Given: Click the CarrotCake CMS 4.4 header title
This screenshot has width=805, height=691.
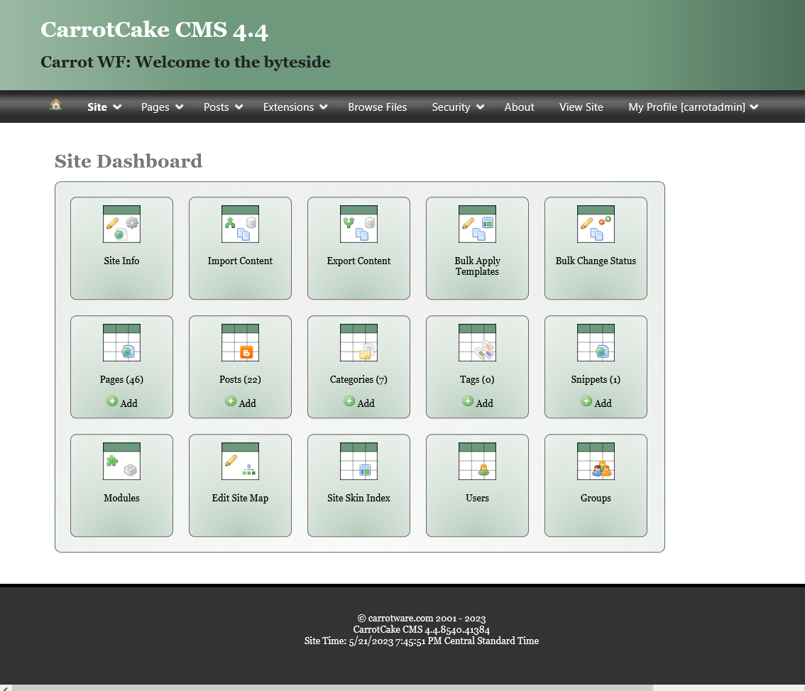Looking at the screenshot, I should click(154, 30).
